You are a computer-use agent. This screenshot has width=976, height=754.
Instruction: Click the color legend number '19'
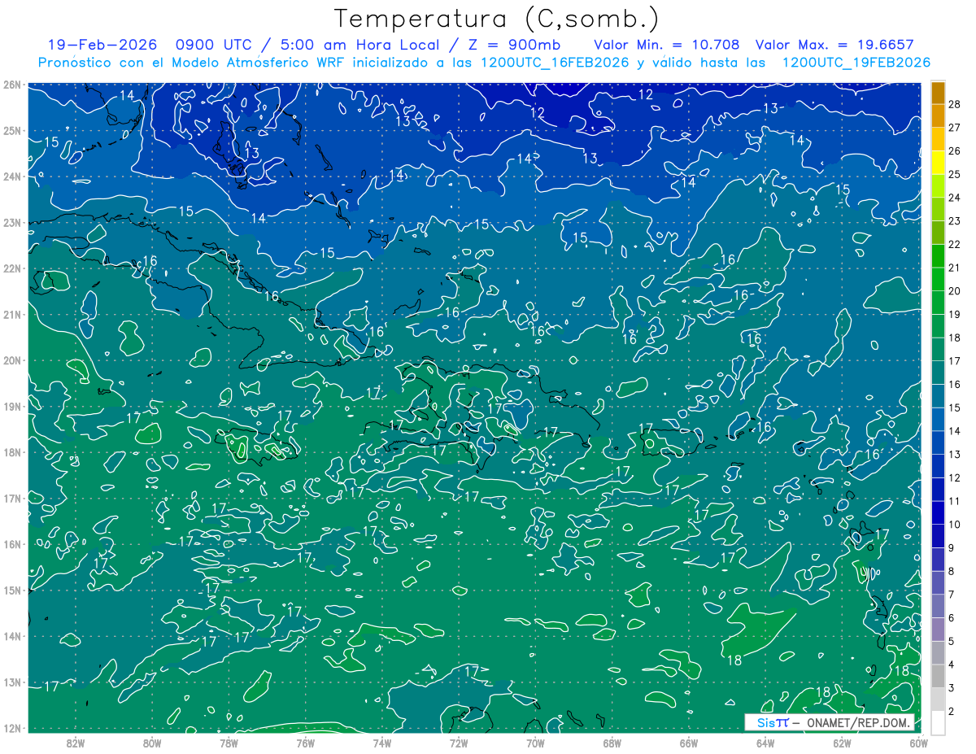[954, 314]
